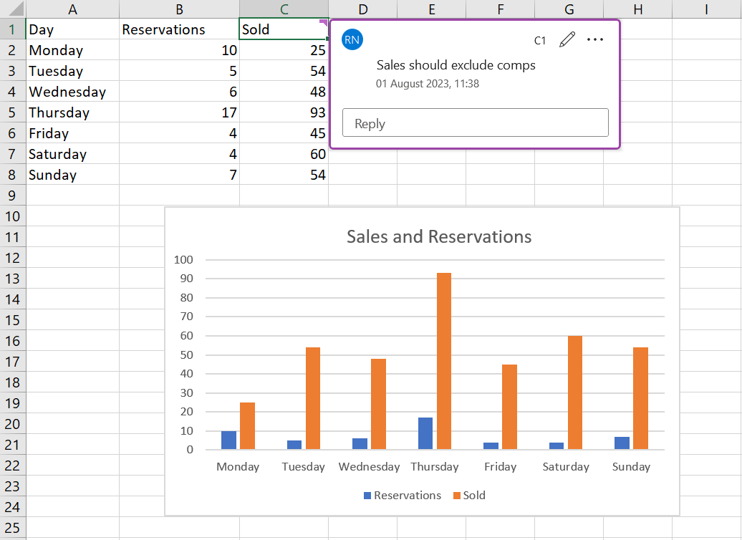
Task: Click the RN commenter avatar
Action: point(352,40)
